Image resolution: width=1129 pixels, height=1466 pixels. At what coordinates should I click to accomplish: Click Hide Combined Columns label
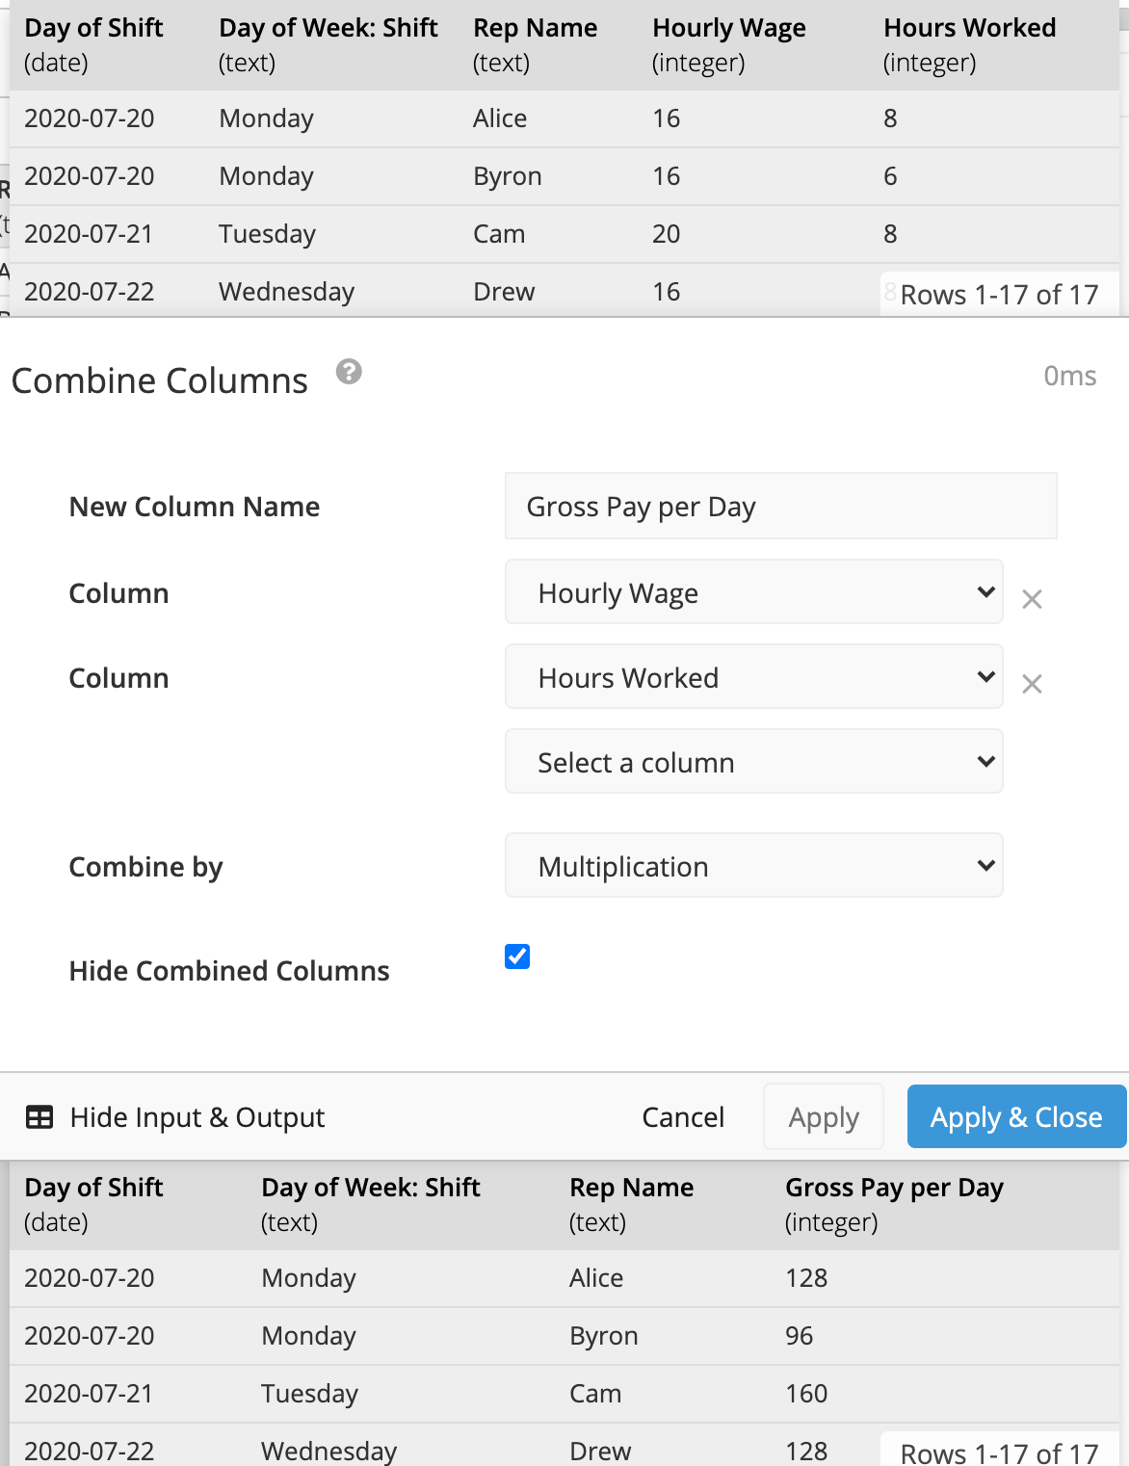tap(229, 971)
